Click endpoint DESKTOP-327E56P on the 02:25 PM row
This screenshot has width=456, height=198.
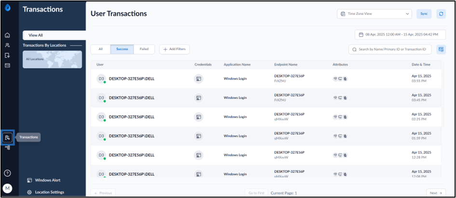(289, 114)
